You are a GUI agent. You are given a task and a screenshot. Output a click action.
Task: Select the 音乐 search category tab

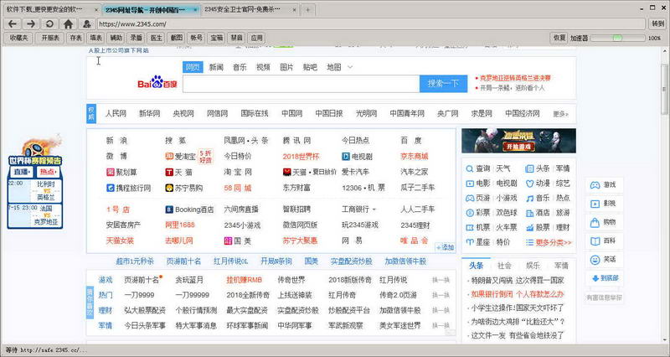(x=240, y=67)
